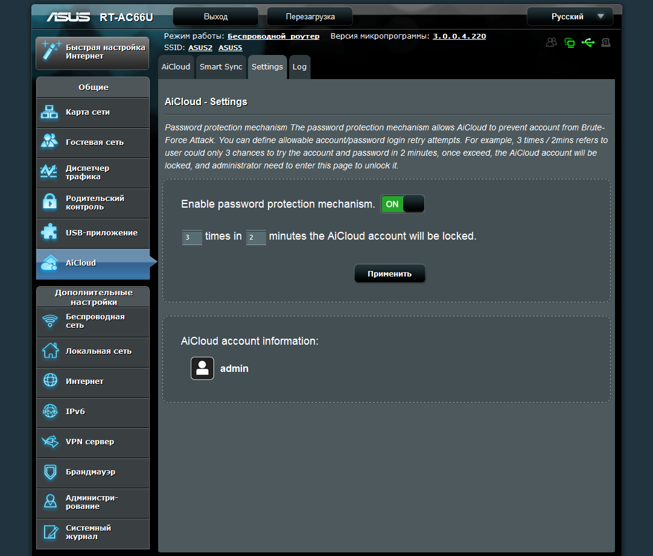
Task: Click the Parental Control padlock icon
Action: click(x=50, y=202)
